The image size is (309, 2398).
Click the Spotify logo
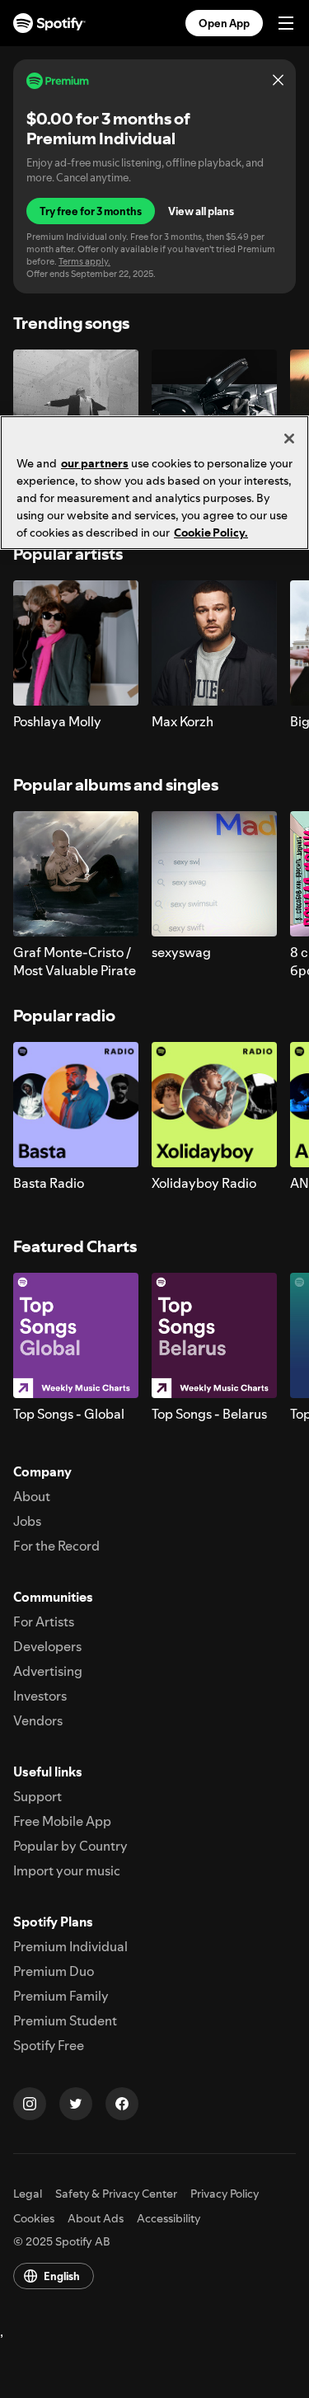(49, 23)
